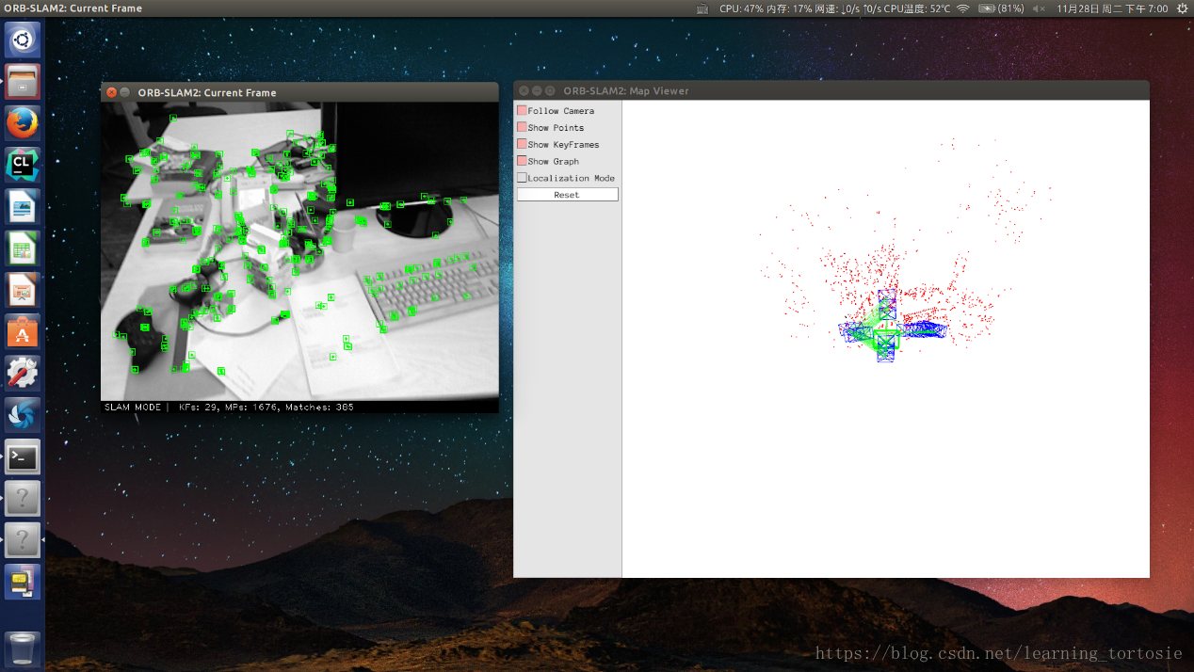The image size is (1194, 672).
Task: Open LibreOffice Writer from the launcher
Action: tap(23, 207)
